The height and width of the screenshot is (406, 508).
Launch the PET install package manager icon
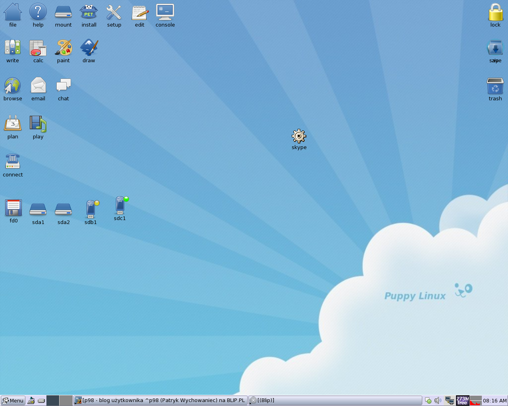point(89,13)
